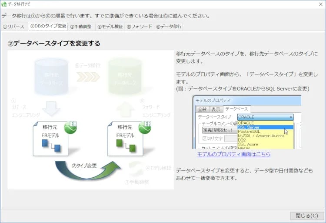
Task: Open the ⑥データ移行 tab
Action: click(x=169, y=27)
